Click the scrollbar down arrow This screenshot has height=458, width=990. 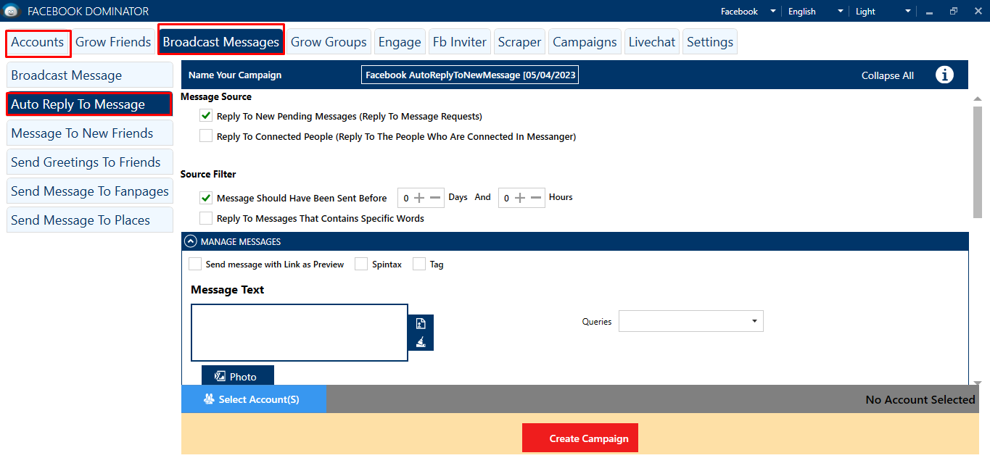977,382
